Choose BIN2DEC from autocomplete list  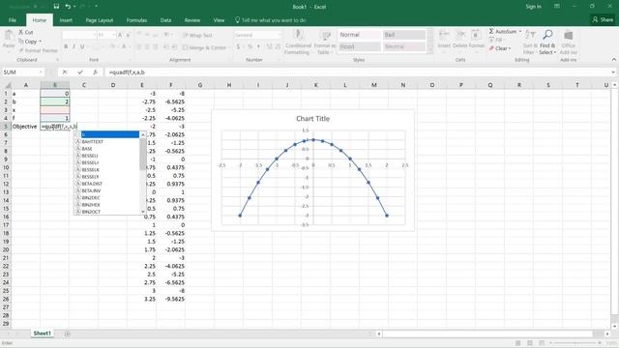91,197
